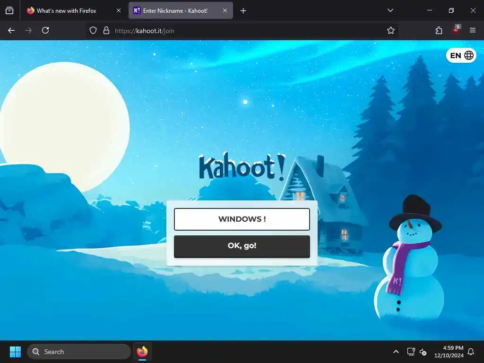Image resolution: width=484 pixels, height=363 pixels.
Task: Open muted volume tray icon
Action: click(x=423, y=352)
